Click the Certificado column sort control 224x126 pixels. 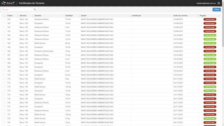point(171,16)
